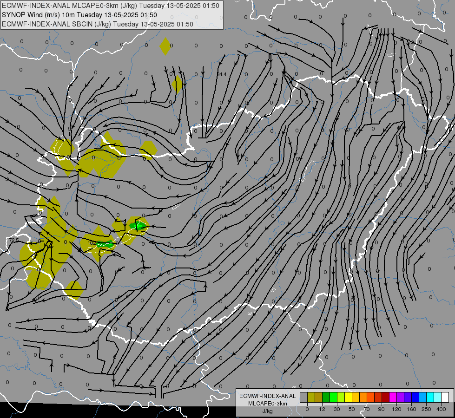Click the magenta legend swatch
The height and width of the screenshot is (418, 455).
393,397
